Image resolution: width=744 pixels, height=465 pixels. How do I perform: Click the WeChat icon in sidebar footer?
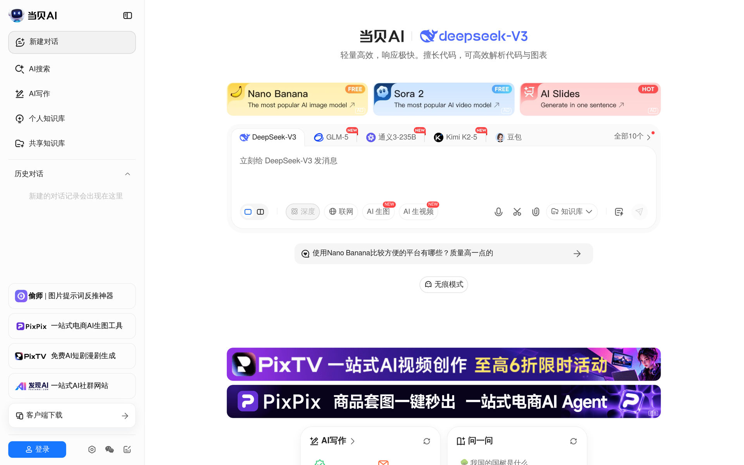point(109,449)
